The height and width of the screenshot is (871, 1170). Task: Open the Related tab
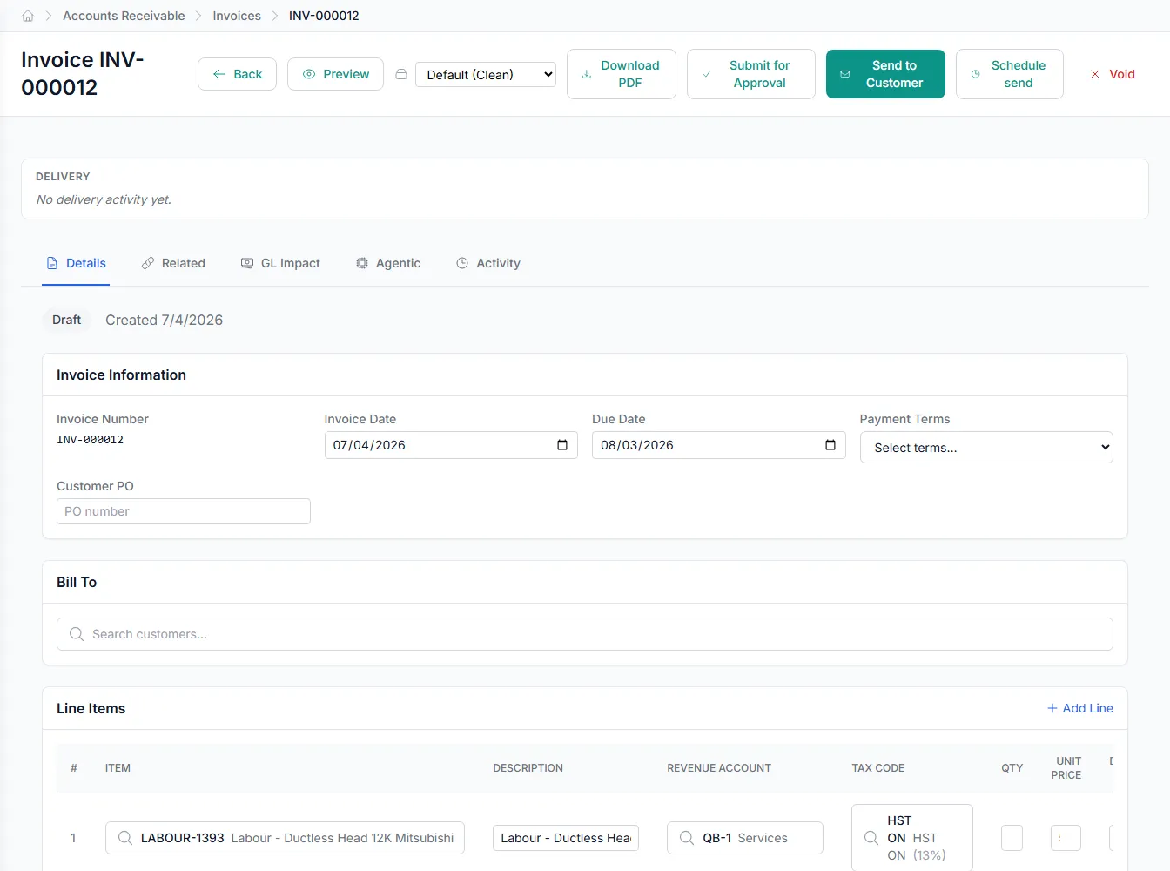[173, 263]
